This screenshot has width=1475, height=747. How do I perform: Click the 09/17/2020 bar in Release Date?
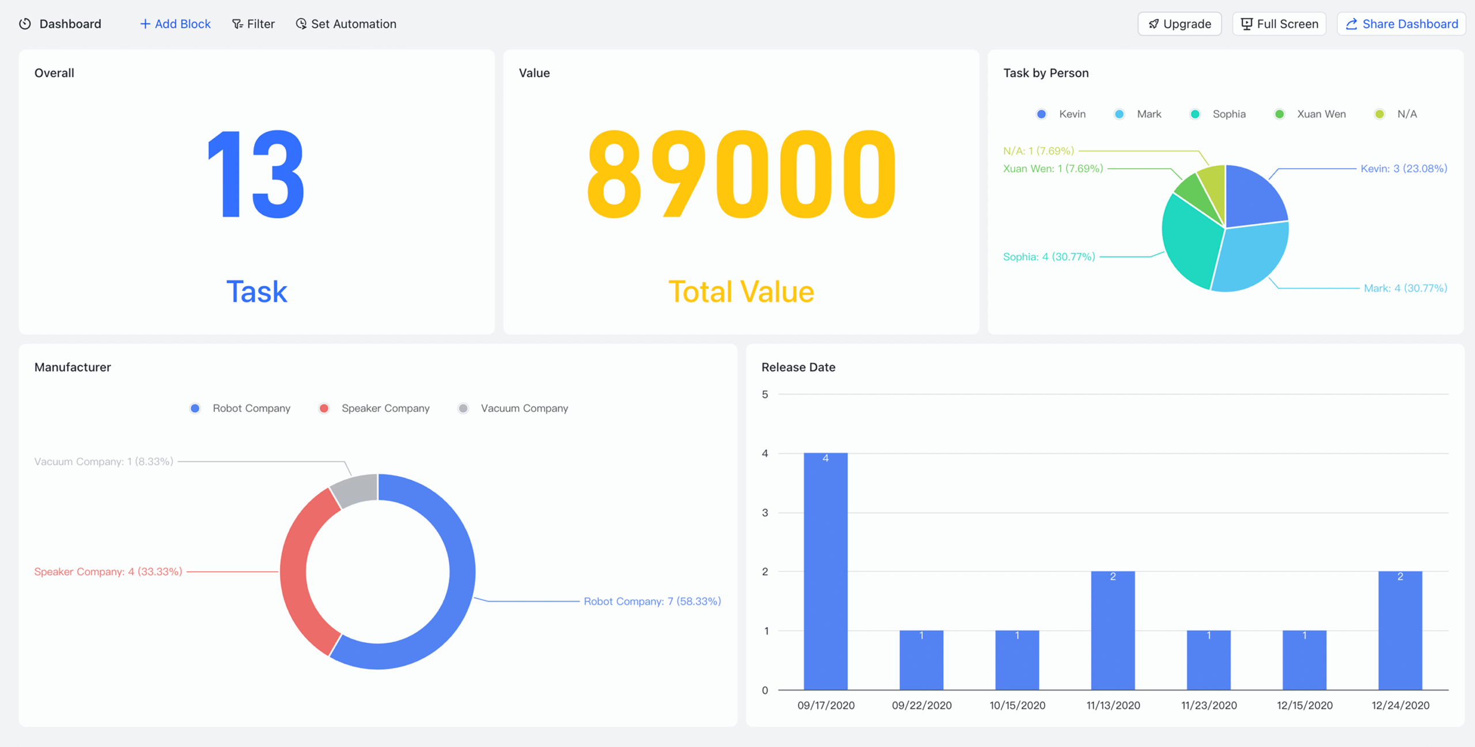tap(825, 570)
